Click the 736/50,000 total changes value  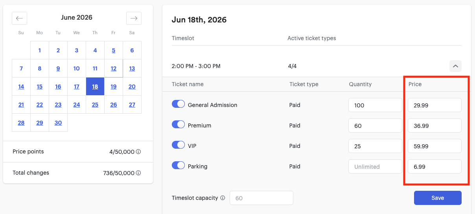pyautogui.click(x=119, y=173)
